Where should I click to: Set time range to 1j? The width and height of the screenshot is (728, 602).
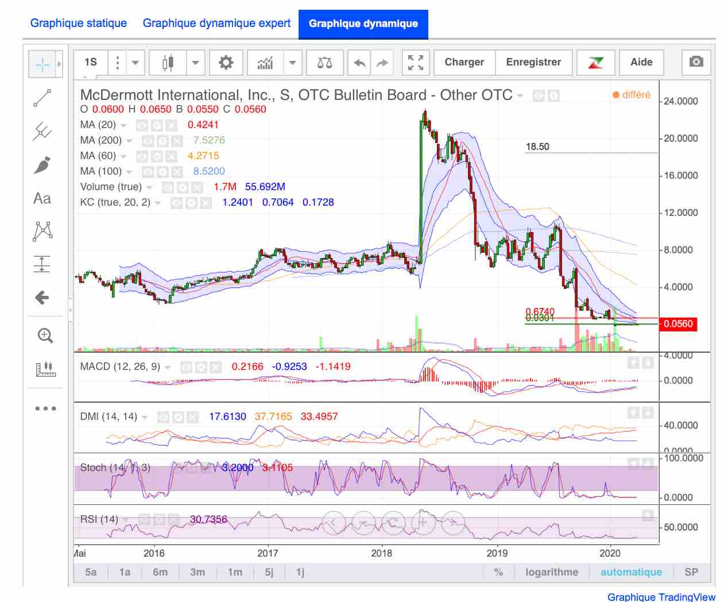[x=300, y=572]
